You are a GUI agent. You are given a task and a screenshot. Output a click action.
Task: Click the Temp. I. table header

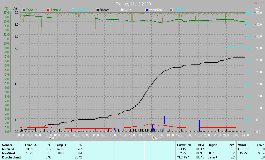pos(61,145)
